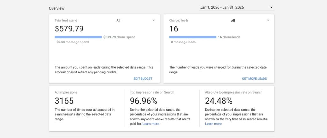Click the Absolute top impression rate on Search label
Screen dimensions: 327x138
(x=233, y=92)
